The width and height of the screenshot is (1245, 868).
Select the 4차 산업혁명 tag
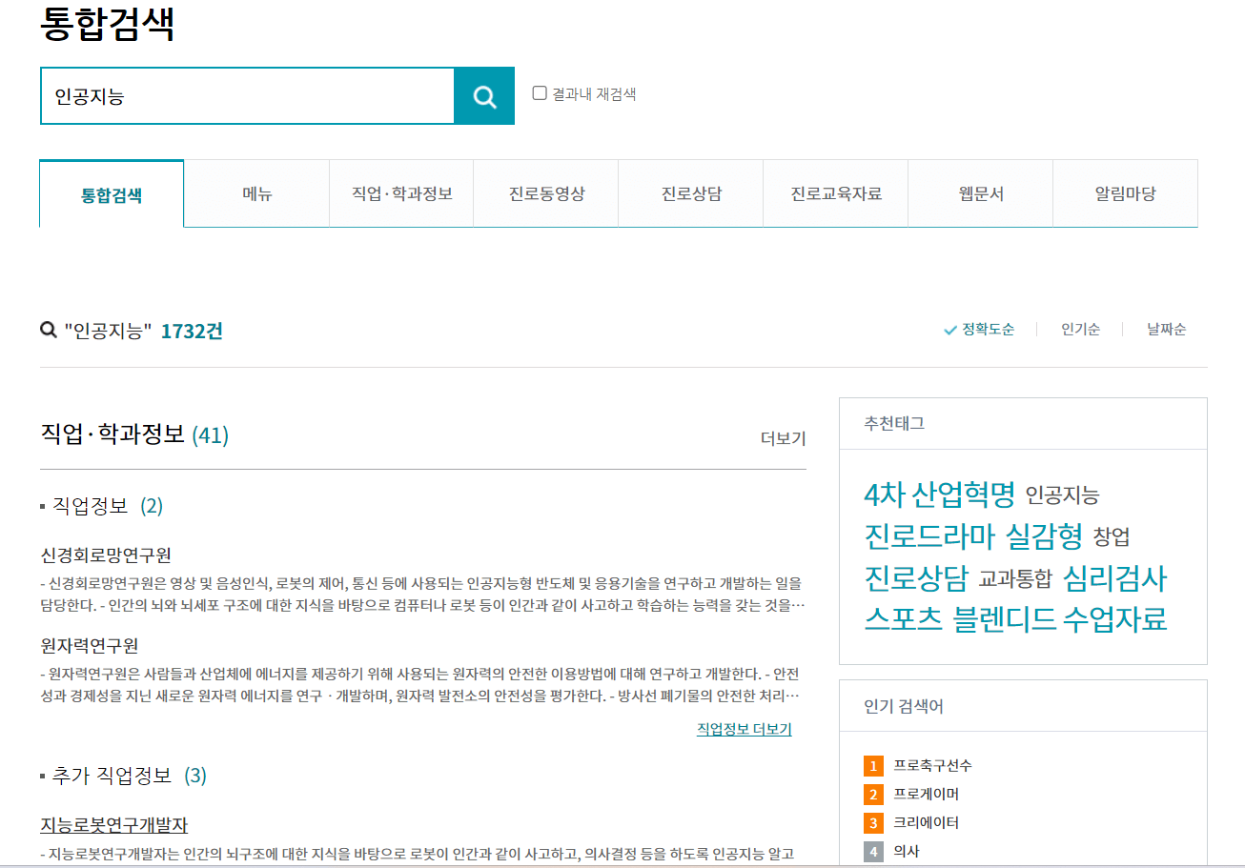[940, 494]
